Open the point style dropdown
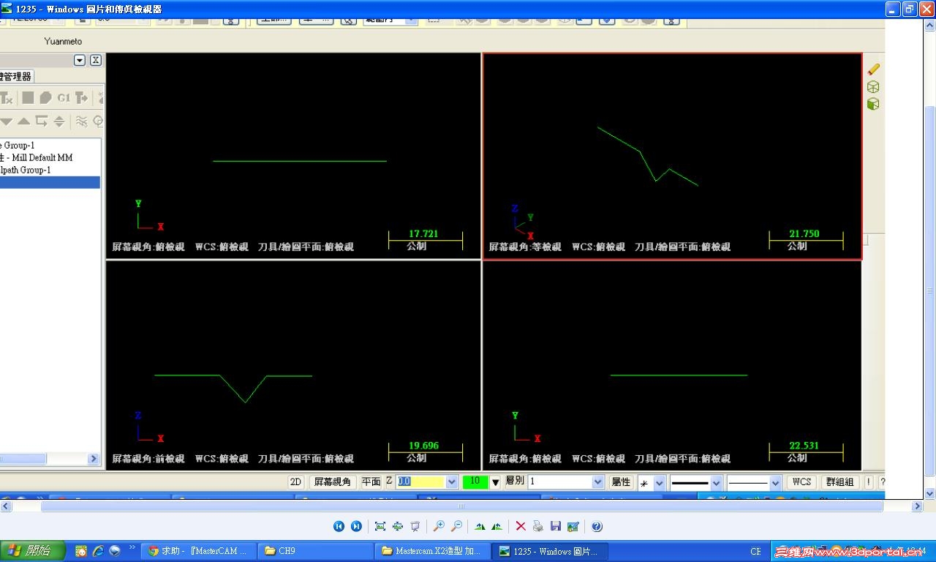The height and width of the screenshot is (562, 936). pyautogui.click(x=660, y=482)
